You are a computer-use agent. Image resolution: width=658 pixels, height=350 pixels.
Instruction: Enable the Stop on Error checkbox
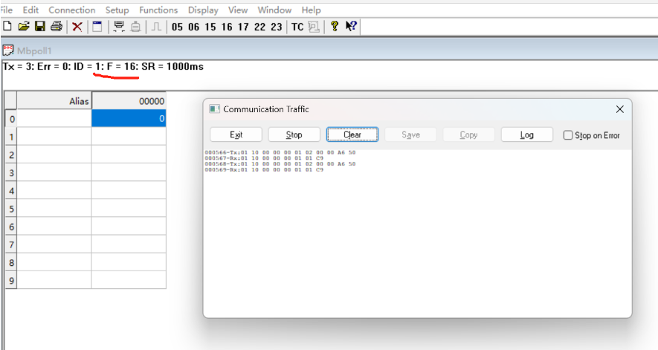tap(567, 135)
